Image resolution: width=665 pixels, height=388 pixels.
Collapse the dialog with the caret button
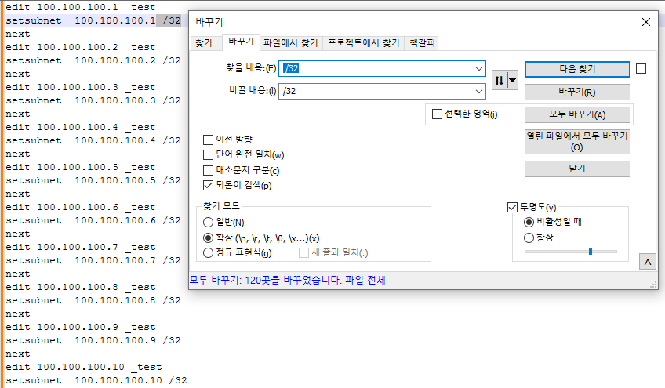(x=648, y=262)
